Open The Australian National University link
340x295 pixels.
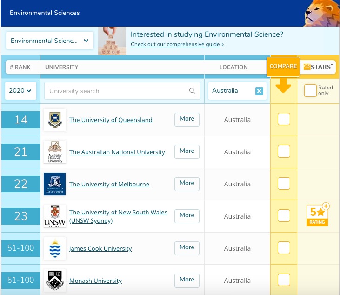click(117, 152)
